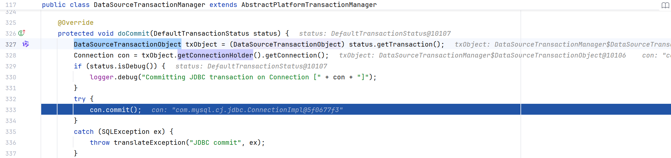Click the @Override annotation
671x158 pixels.
point(75,22)
